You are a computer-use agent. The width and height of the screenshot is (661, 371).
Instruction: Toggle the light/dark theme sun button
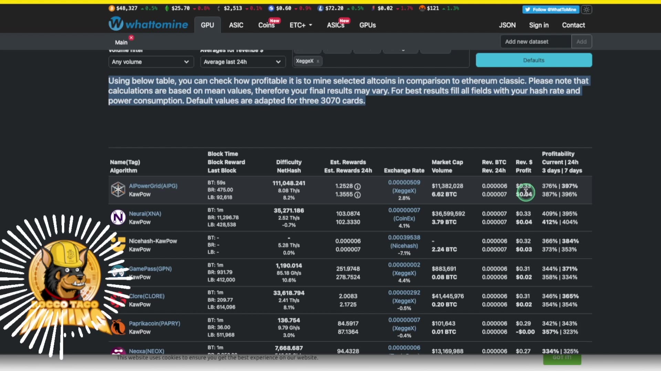586,10
